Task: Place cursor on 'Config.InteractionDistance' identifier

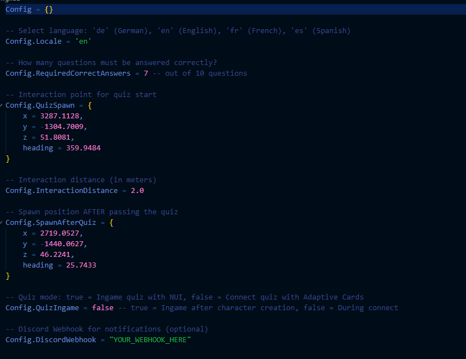Action: point(62,191)
